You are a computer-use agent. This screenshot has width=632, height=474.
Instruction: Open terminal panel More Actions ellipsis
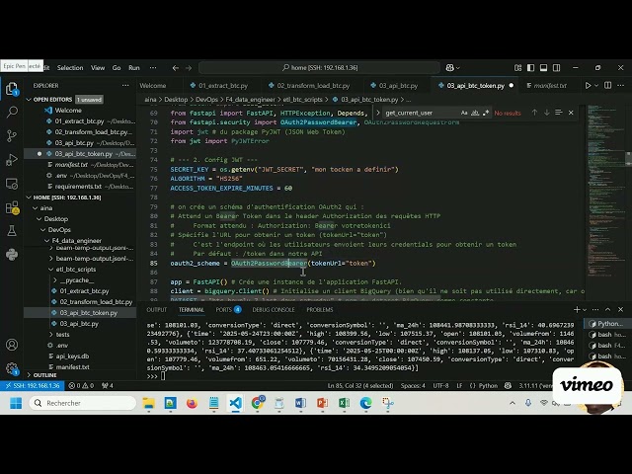(x=595, y=309)
